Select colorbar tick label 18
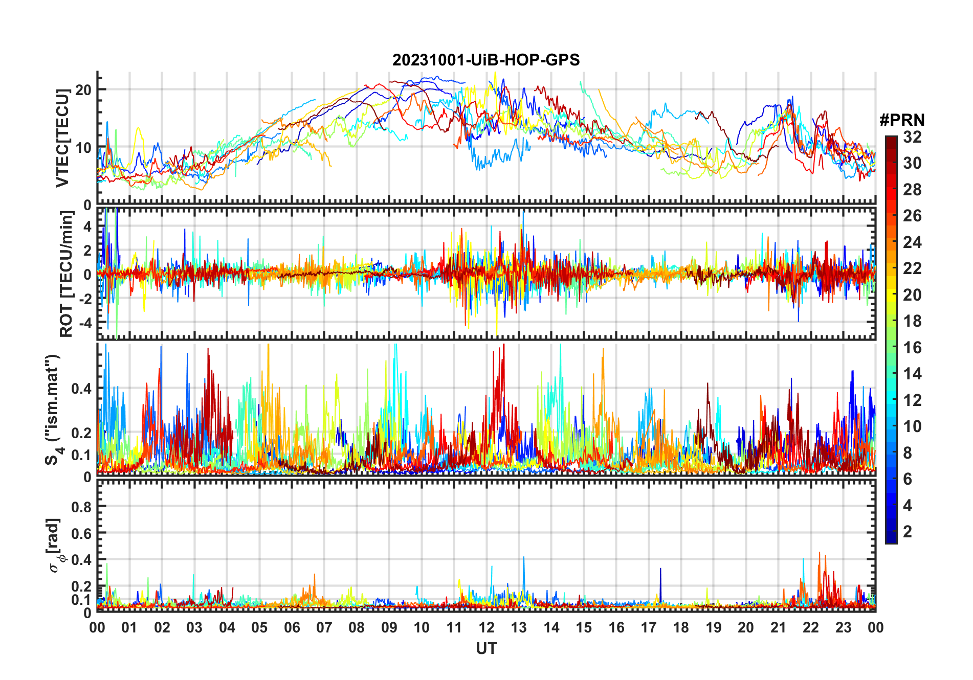The width and height of the screenshot is (973, 680). click(x=912, y=321)
